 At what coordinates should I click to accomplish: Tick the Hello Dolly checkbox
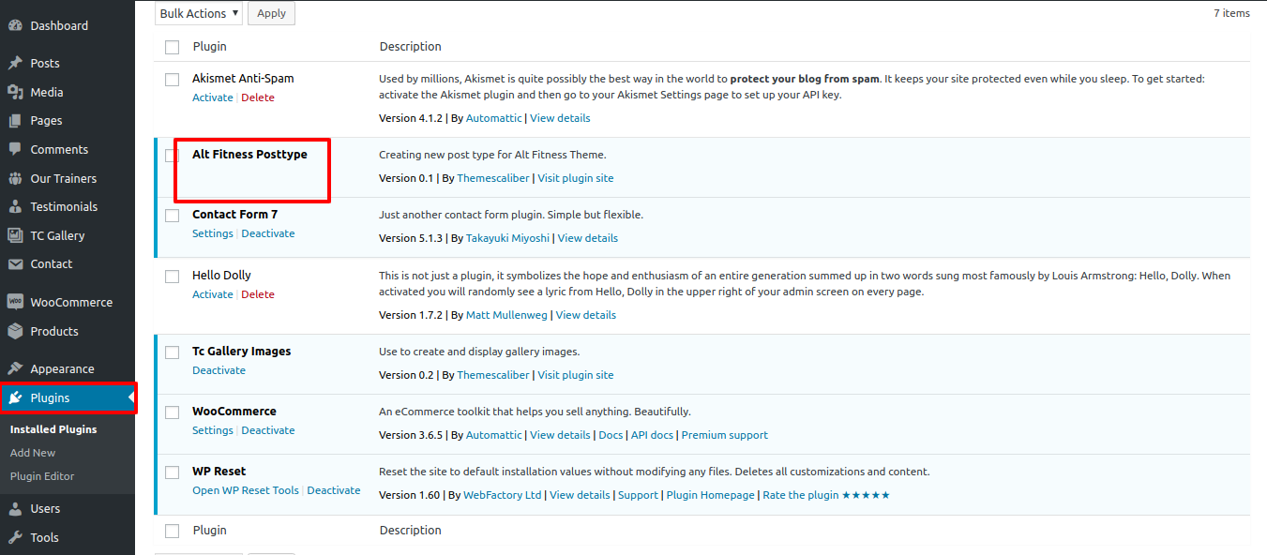(x=172, y=277)
